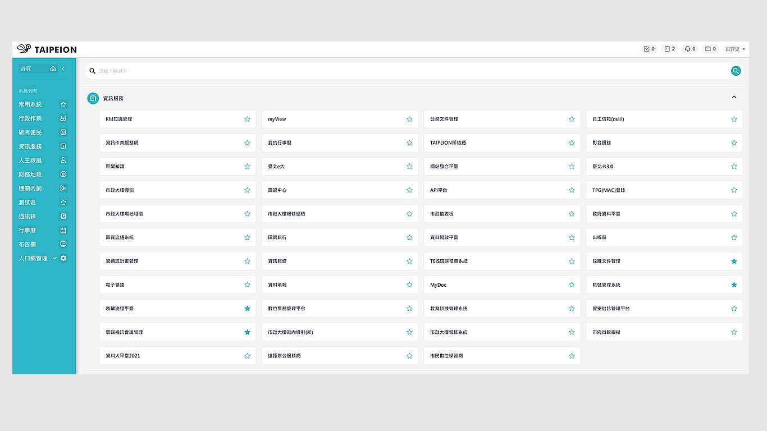The width and height of the screenshot is (767, 431).
Task: Collapse the sidebar with the left chevron
Action: (x=63, y=68)
